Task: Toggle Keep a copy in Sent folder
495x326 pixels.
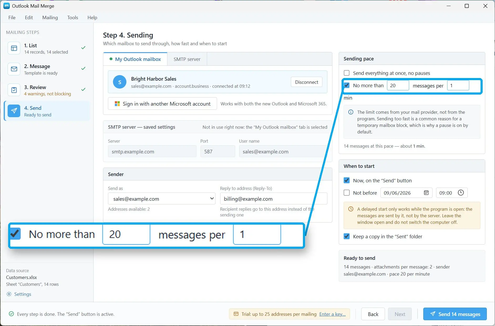Action: click(347, 236)
